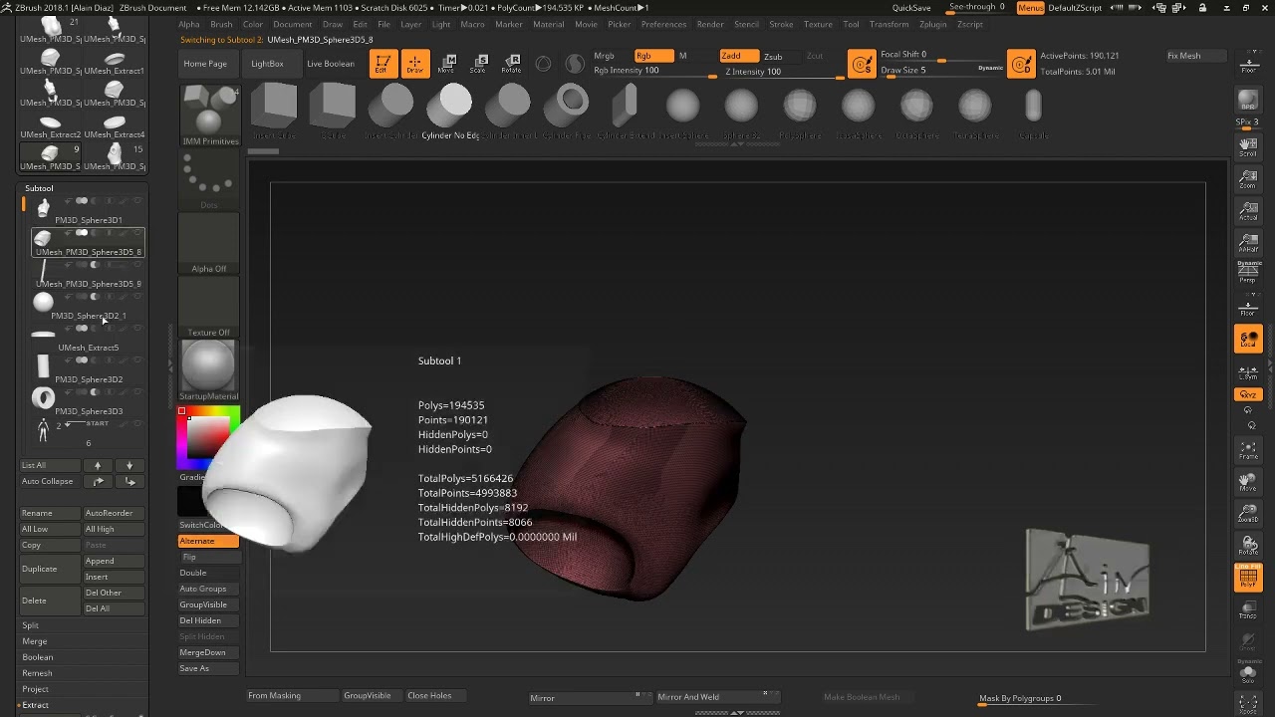Click the Frame mesh icon
The image size is (1275, 717).
pos(1248,451)
